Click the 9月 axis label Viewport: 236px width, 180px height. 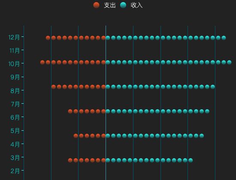pos(15,77)
